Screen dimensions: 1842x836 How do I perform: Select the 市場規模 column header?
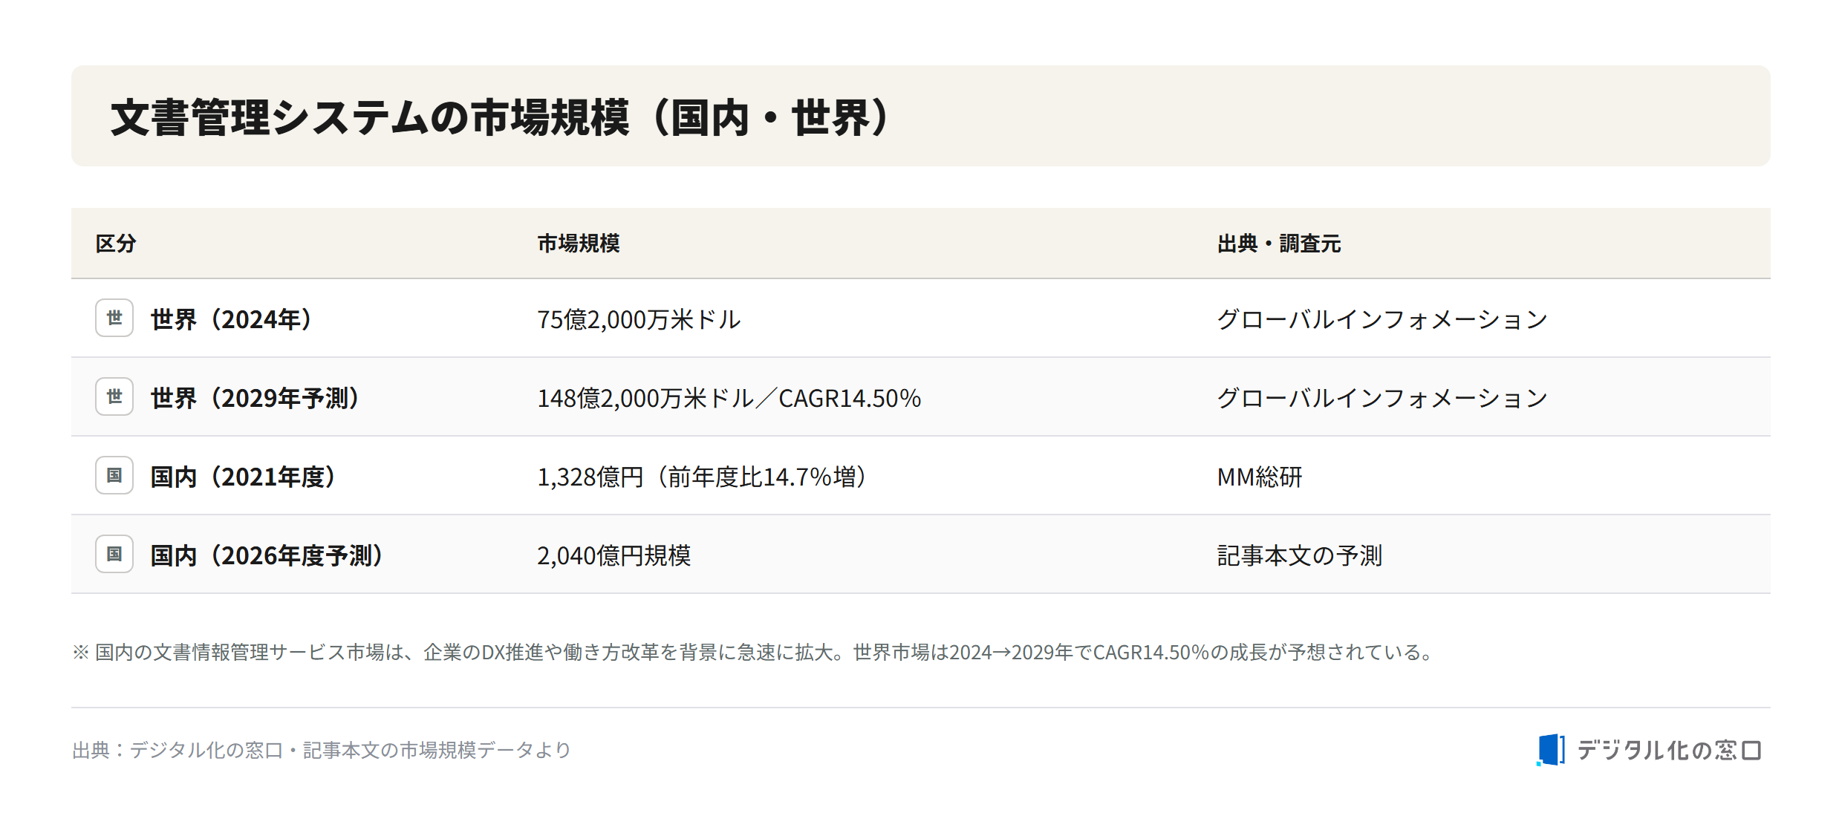[579, 244]
